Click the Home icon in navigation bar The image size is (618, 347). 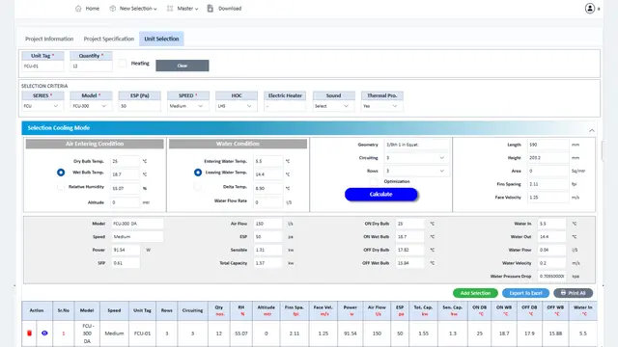78,9
